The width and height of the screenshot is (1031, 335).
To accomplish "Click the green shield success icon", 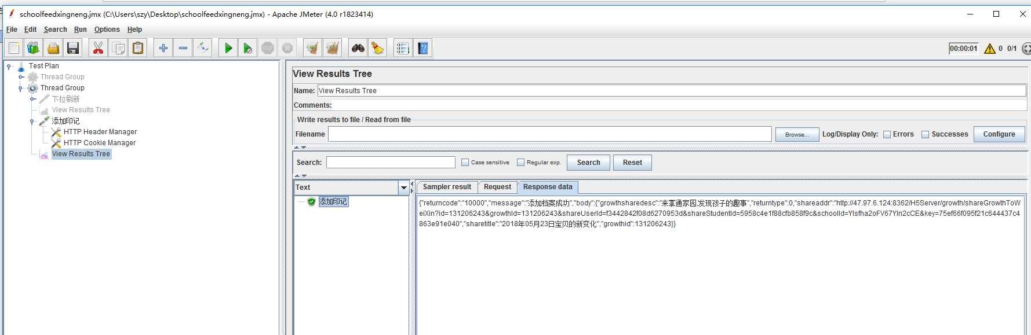I will [x=312, y=202].
